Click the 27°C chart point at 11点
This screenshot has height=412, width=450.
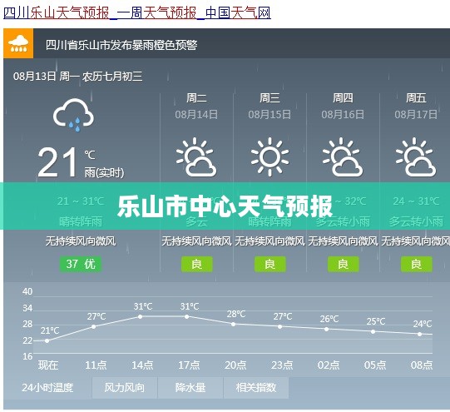(x=93, y=327)
